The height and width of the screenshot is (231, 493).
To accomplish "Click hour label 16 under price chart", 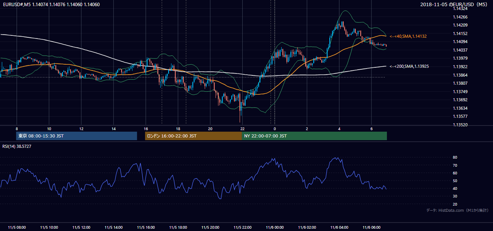I will [146, 129].
